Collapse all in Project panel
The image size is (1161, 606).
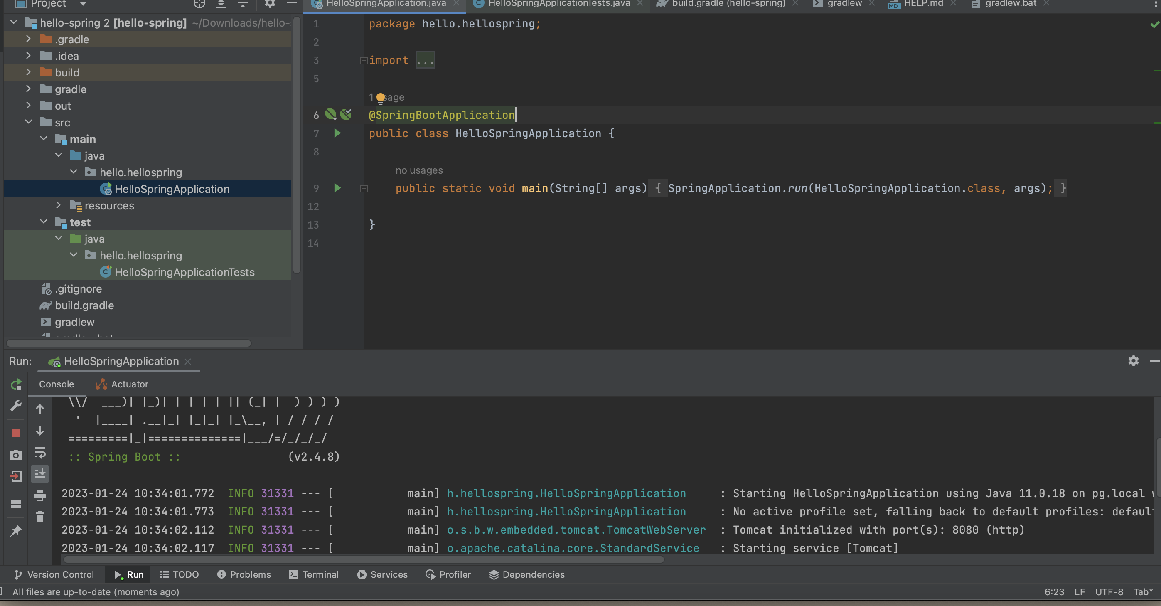point(243,4)
